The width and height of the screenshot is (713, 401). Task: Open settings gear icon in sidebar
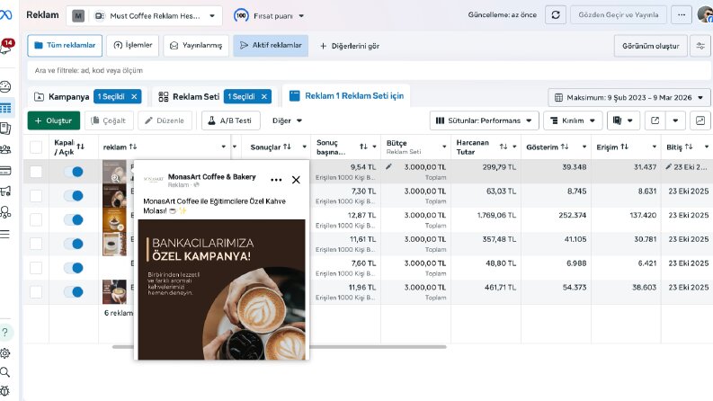point(5,353)
